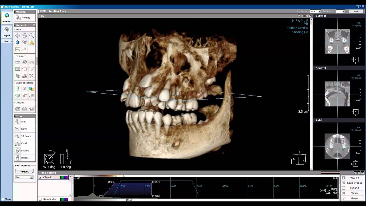Select the Pan (move) view tool
The image size is (366, 206).
18,35
